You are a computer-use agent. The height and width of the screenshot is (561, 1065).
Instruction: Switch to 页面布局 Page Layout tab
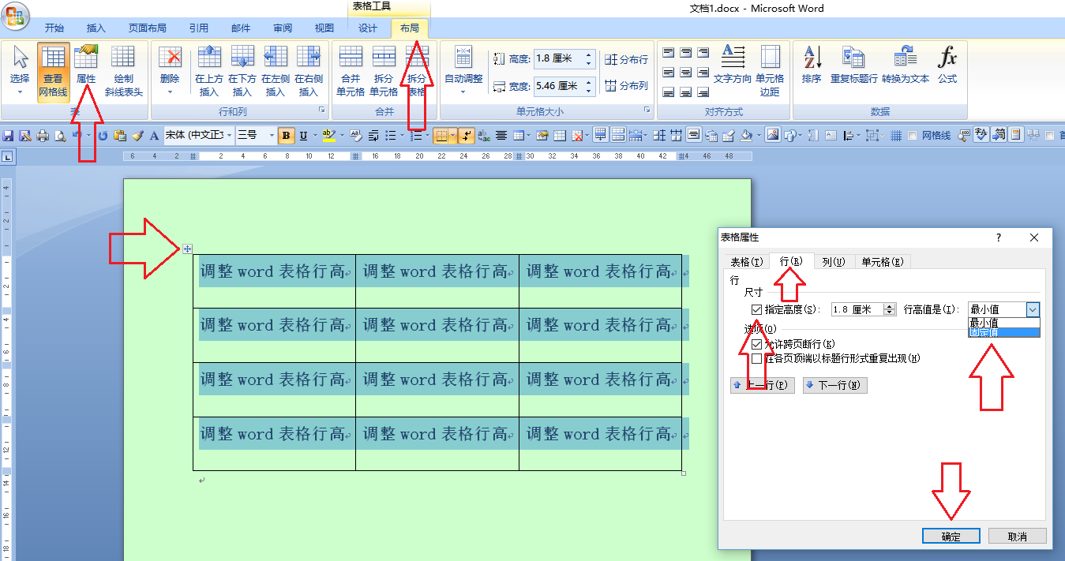coord(147,28)
